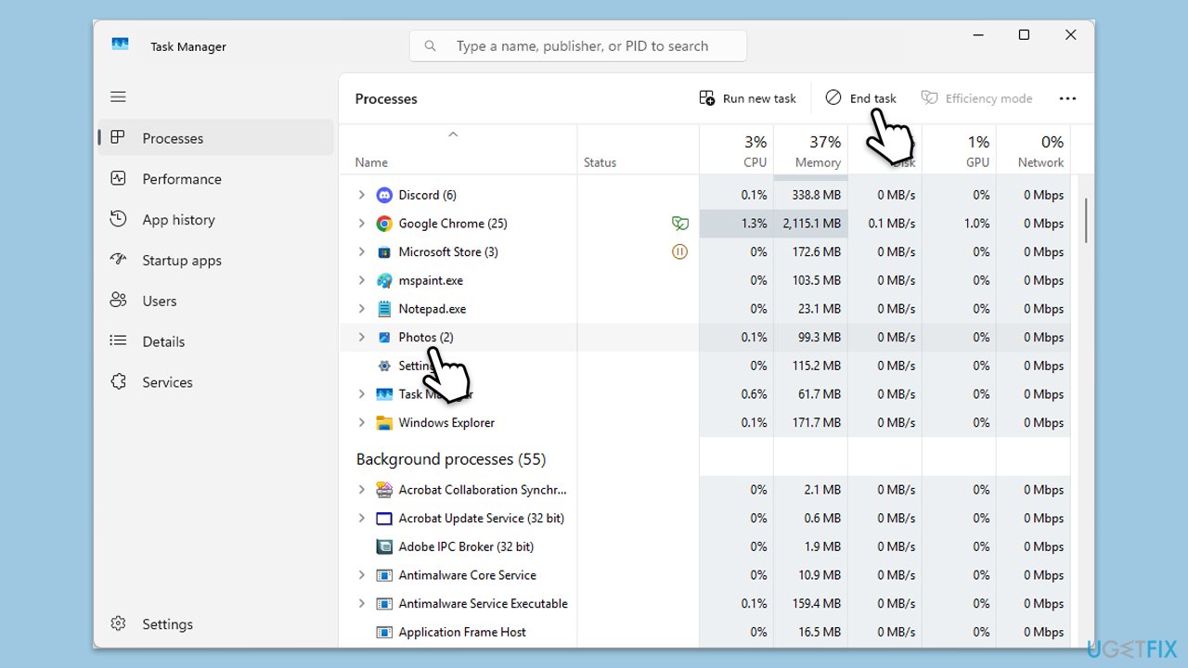This screenshot has height=668, width=1188.
Task: Click the Photos process icon
Action: coord(384,338)
